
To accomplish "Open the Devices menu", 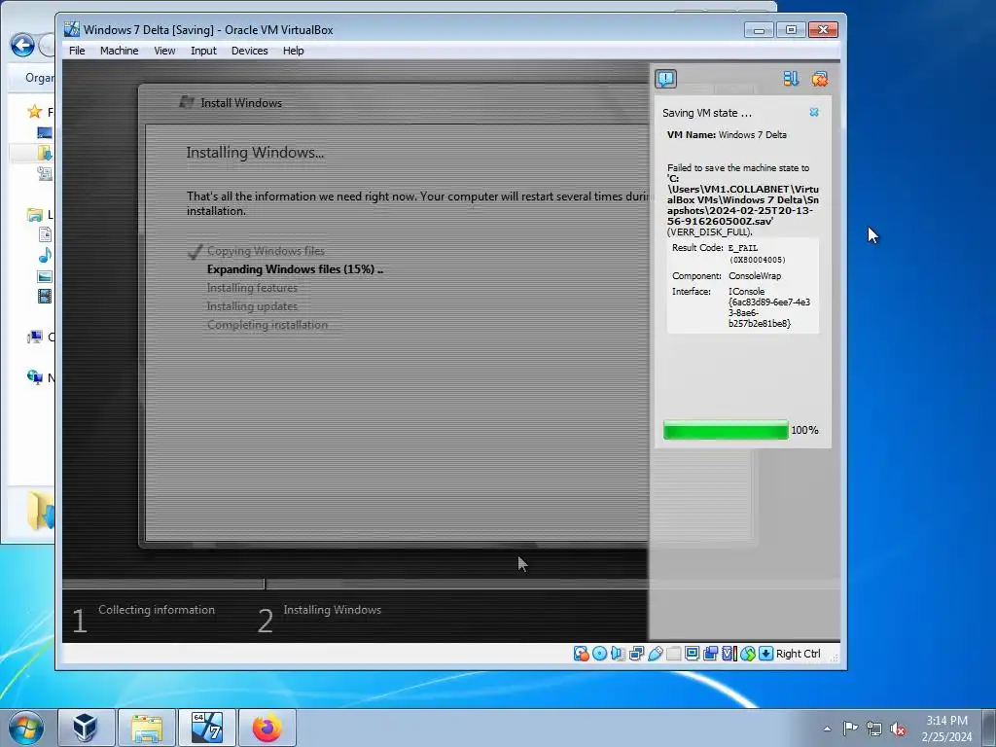I will [x=249, y=51].
